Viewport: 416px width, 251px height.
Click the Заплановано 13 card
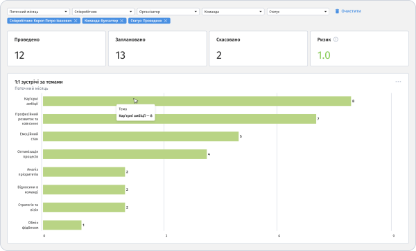click(157, 48)
